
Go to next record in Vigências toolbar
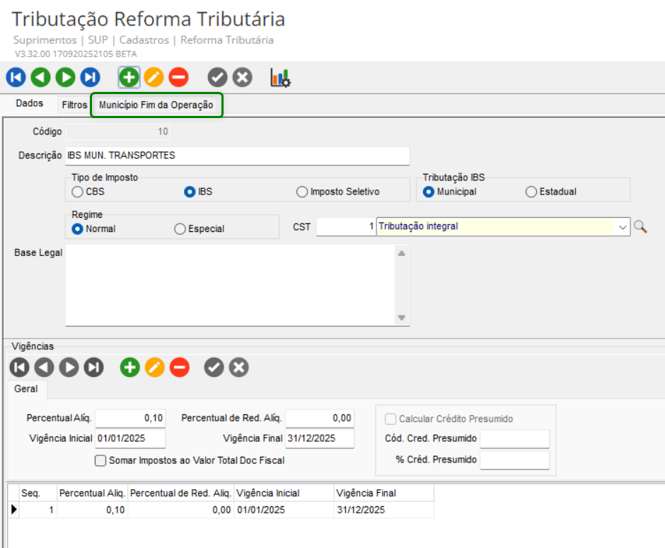(69, 368)
